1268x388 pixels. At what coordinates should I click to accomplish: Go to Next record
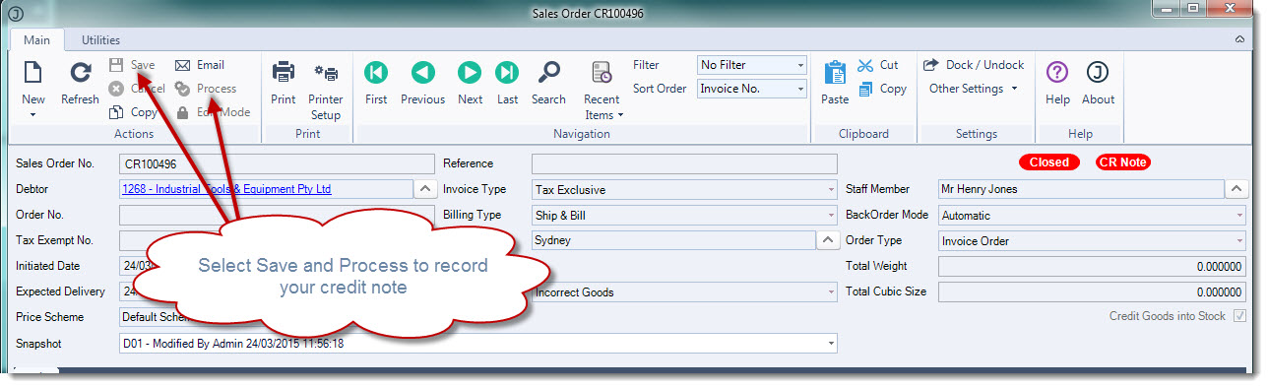click(470, 72)
